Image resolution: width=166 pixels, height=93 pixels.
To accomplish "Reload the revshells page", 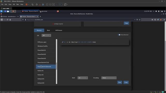I will point(8,20).
